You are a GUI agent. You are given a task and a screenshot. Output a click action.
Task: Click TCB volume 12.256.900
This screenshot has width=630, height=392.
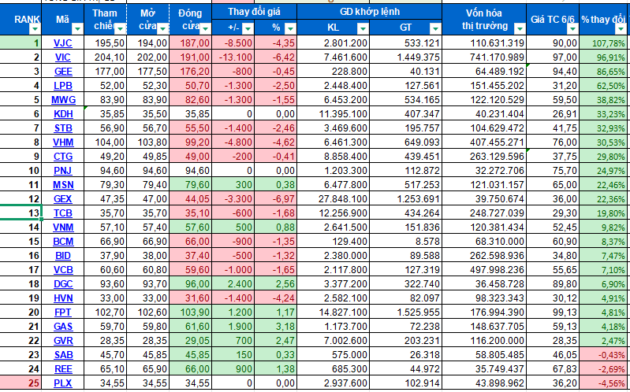333,213
